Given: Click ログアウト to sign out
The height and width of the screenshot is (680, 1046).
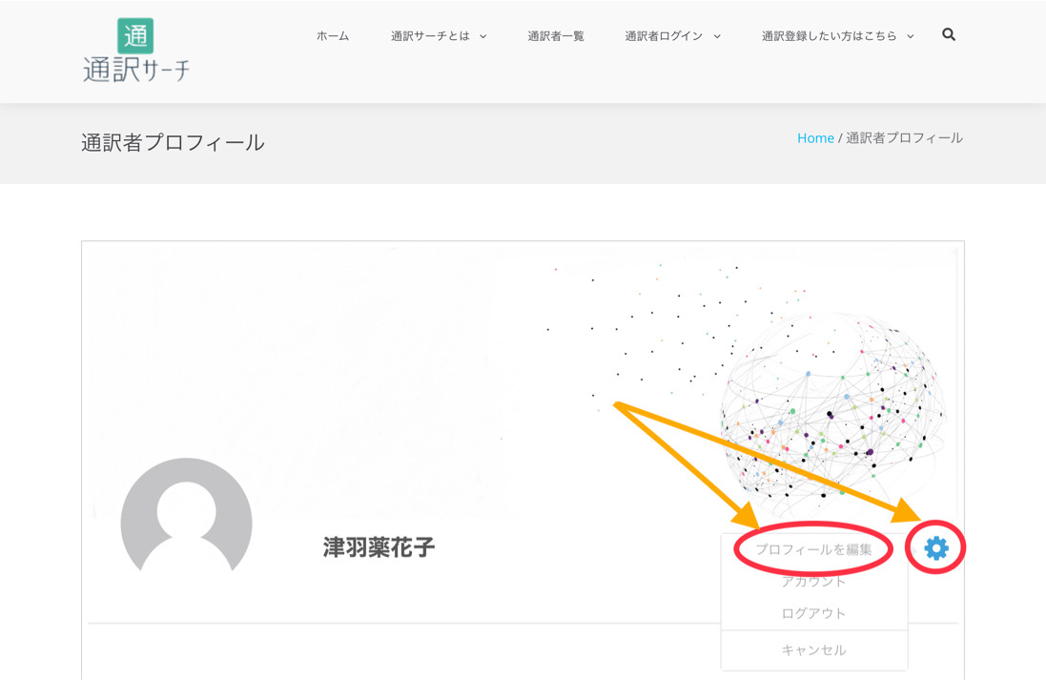Looking at the screenshot, I should point(813,613).
